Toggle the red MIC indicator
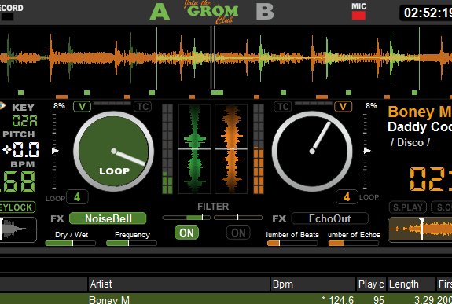This screenshot has height=304, width=452. 358,15
